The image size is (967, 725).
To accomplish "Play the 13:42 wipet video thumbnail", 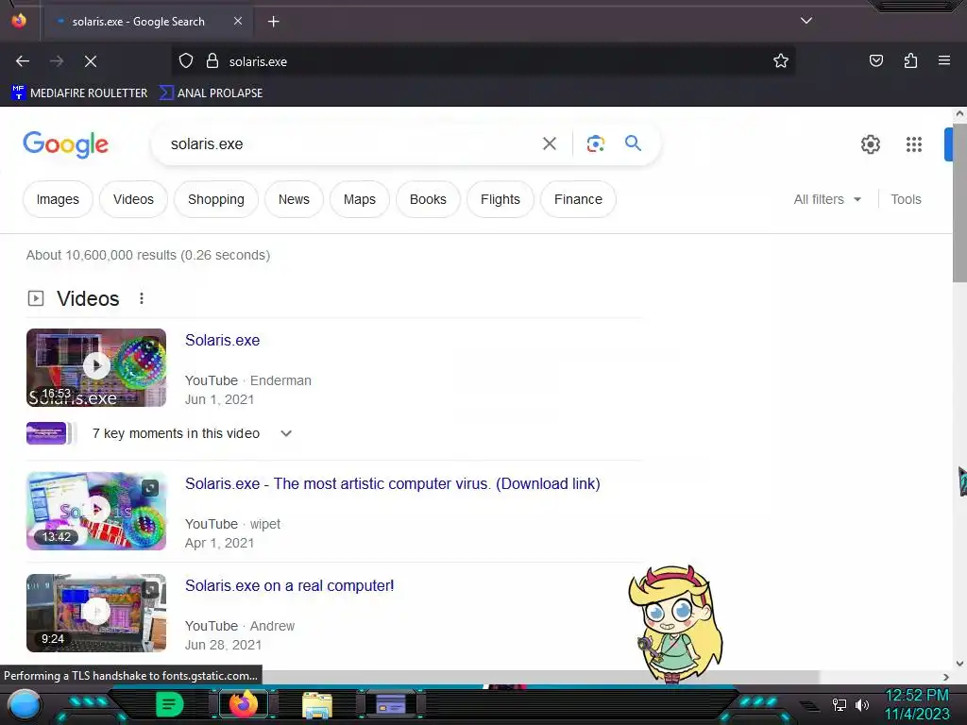I will click(96, 511).
